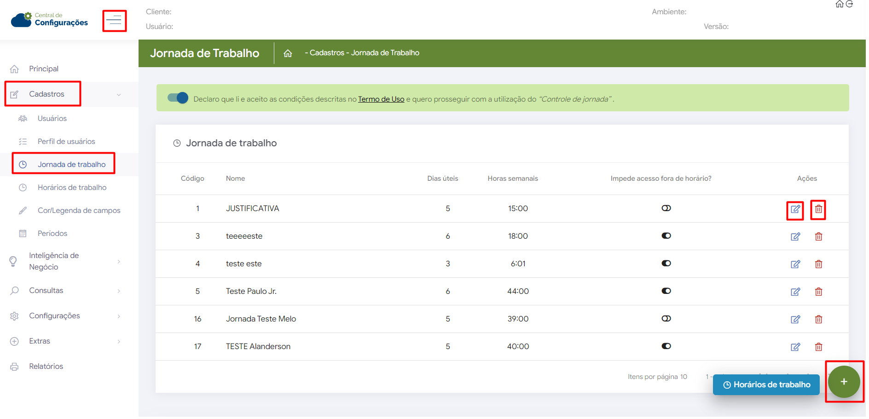Edit the JUSTIFICATIVA work schedule row

click(795, 210)
